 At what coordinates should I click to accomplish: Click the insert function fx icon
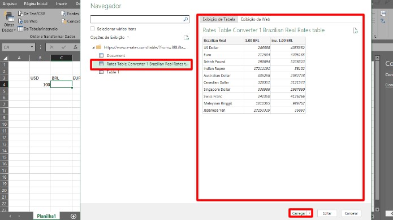(75, 47)
